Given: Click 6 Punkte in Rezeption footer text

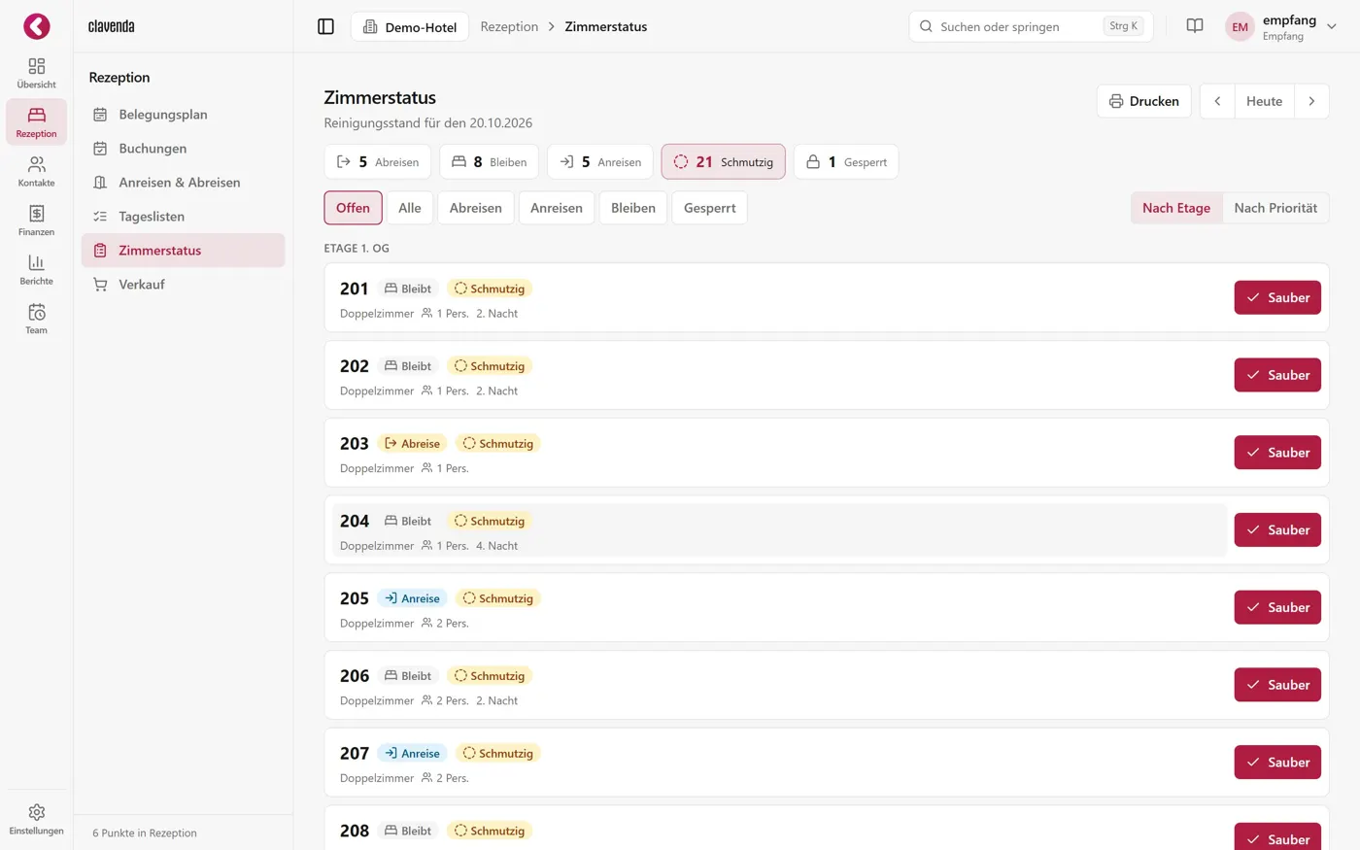Looking at the screenshot, I should (x=145, y=833).
